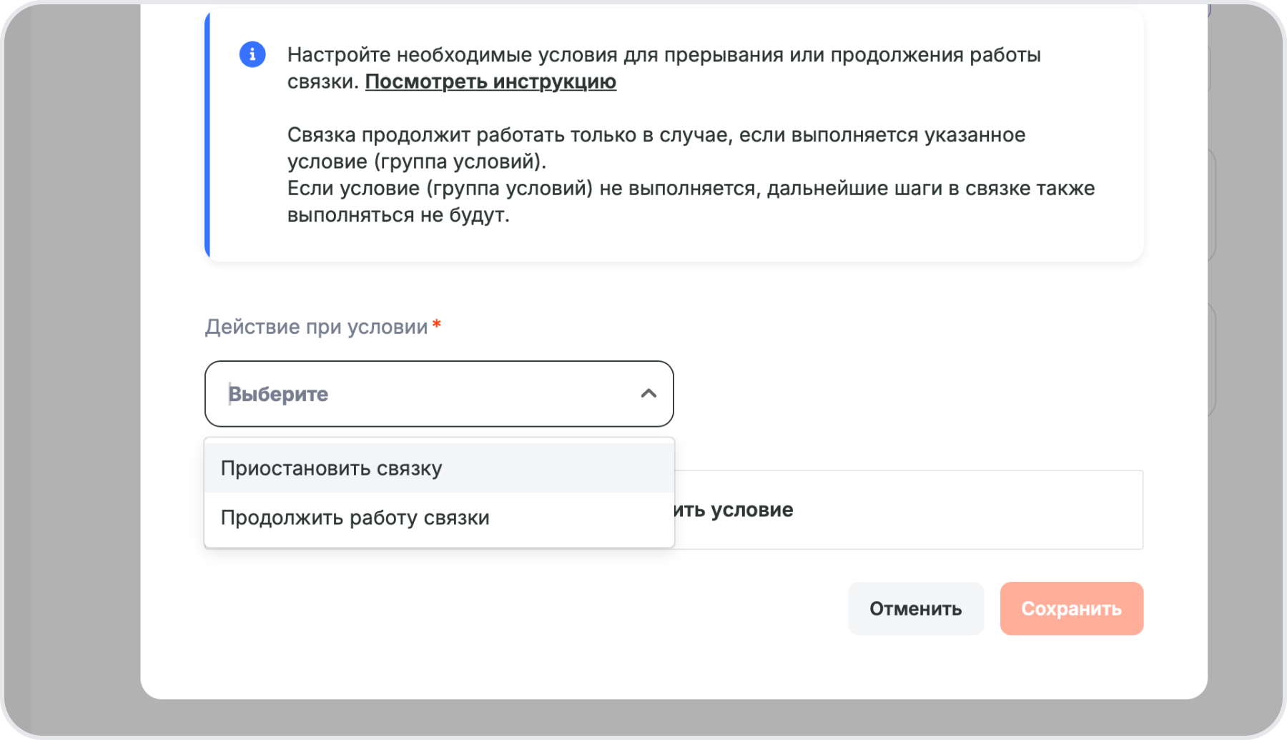Click the dimmed backdrop left of the dialog
This screenshot has width=1287, height=740.
pos(79,357)
